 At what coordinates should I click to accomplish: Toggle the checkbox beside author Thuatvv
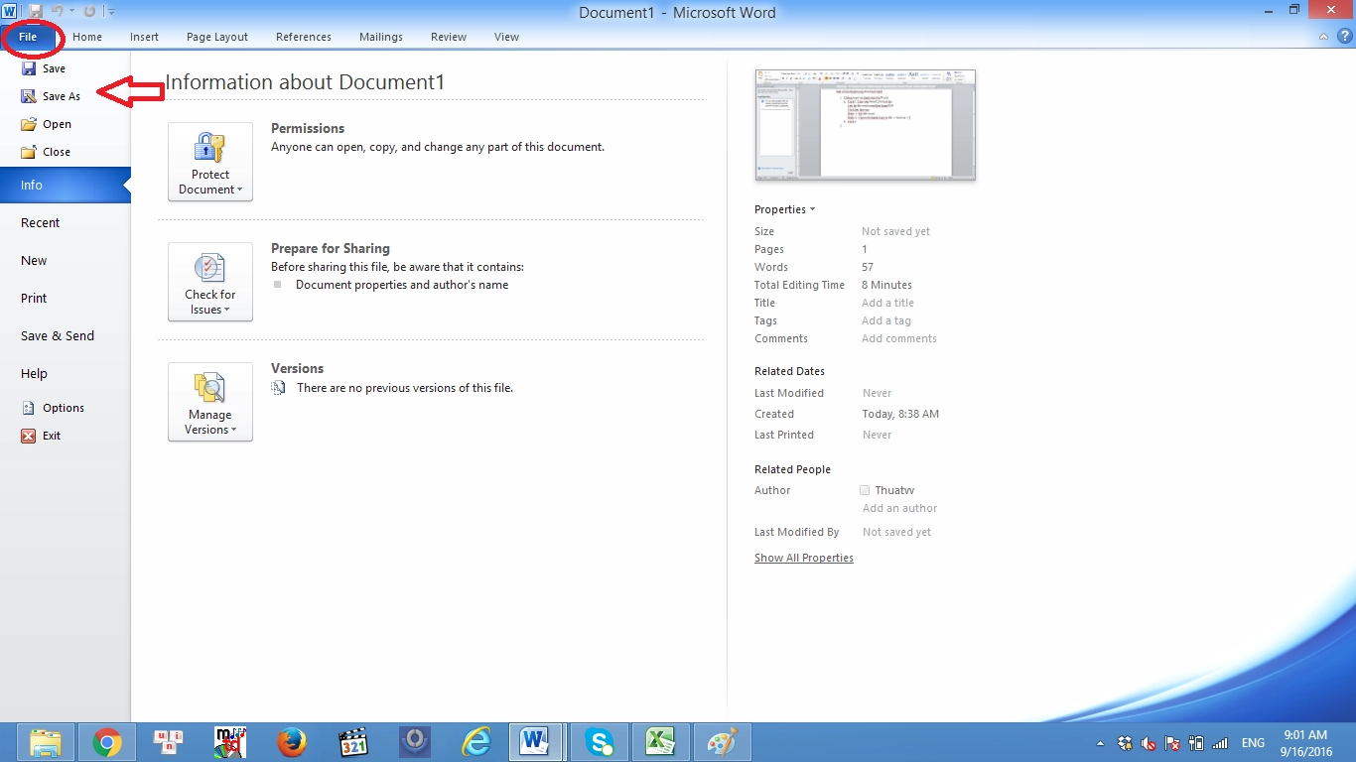tap(865, 490)
